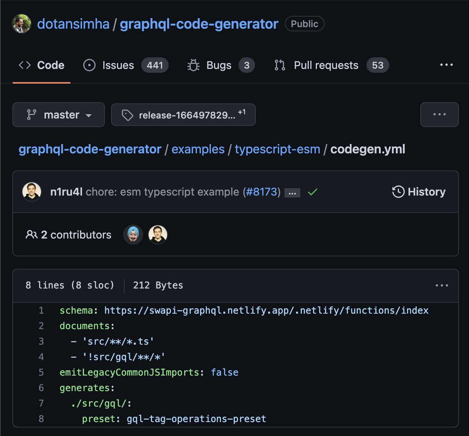The height and width of the screenshot is (436, 469).
Task: Click the '!src/gql/**/*' code string
Action: point(124,357)
